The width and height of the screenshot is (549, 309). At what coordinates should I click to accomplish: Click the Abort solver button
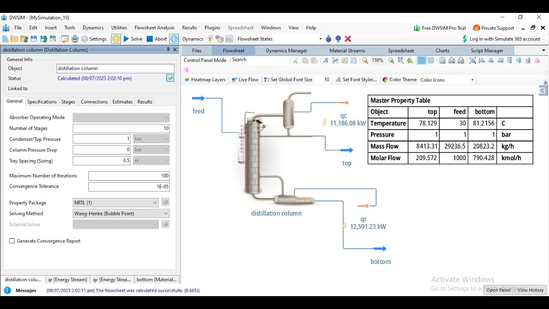click(157, 39)
